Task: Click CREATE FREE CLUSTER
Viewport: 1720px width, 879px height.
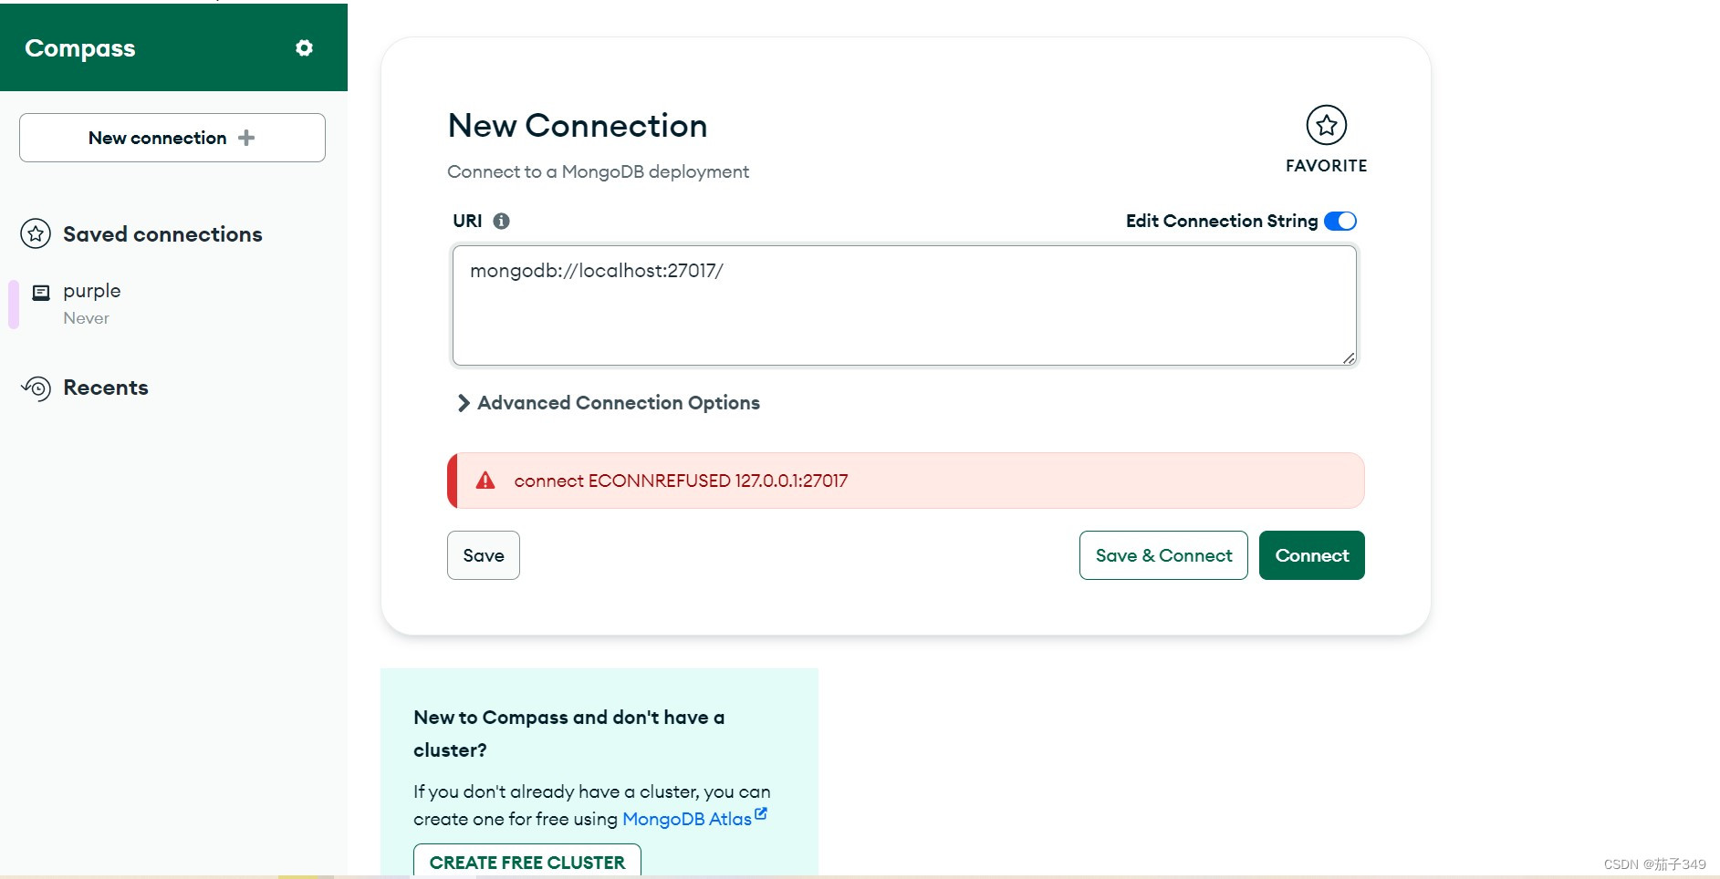Action: tap(526, 861)
